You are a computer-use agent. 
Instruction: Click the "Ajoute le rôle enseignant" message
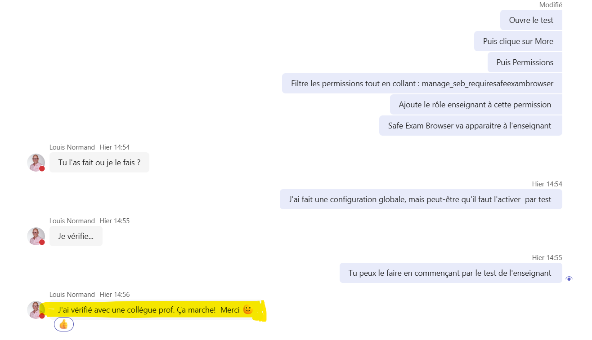475,105
